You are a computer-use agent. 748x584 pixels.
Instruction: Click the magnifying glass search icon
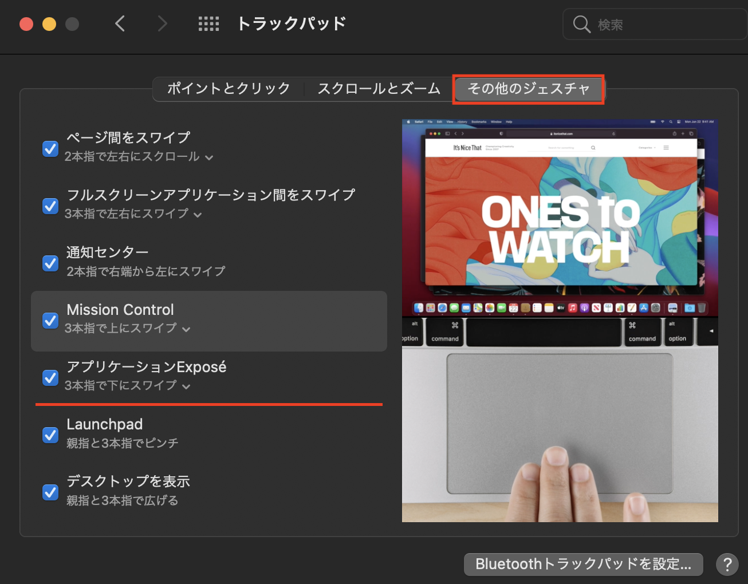coord(581,24)
